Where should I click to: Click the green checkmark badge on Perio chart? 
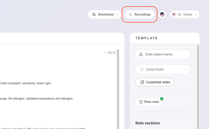(x=162, y=99)
